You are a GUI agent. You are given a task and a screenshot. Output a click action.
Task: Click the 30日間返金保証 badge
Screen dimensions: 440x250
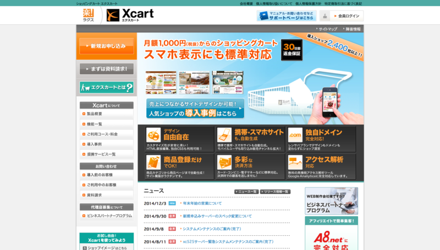pyautogui.click(x=292, y=50)
